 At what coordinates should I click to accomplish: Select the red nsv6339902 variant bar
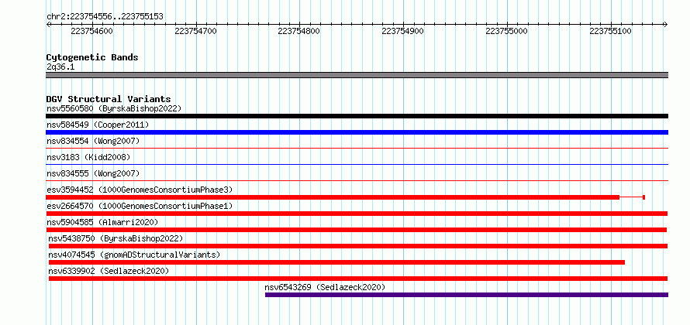pos(357,279)
